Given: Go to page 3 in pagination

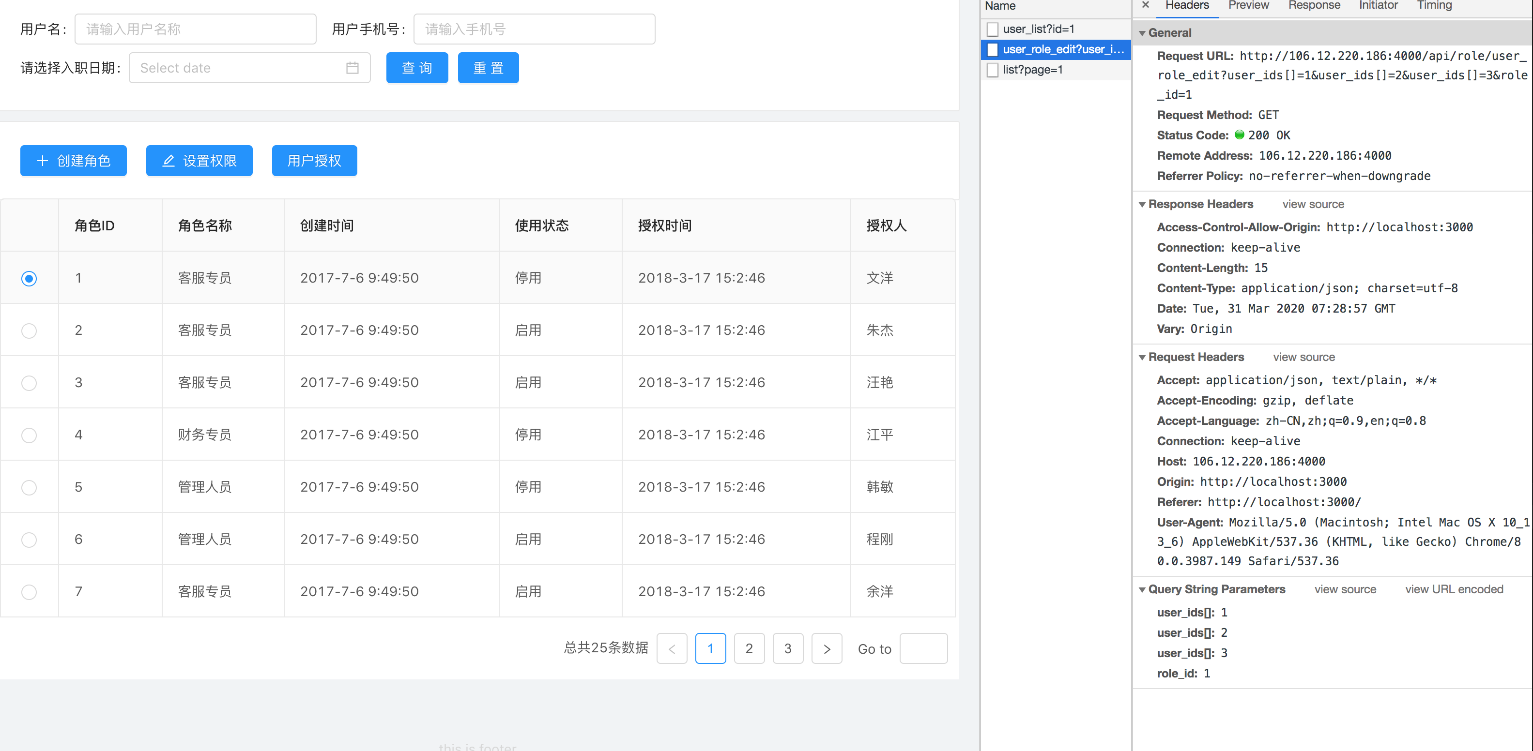Looking at the screenshot, I should click(x=788, y=649).
